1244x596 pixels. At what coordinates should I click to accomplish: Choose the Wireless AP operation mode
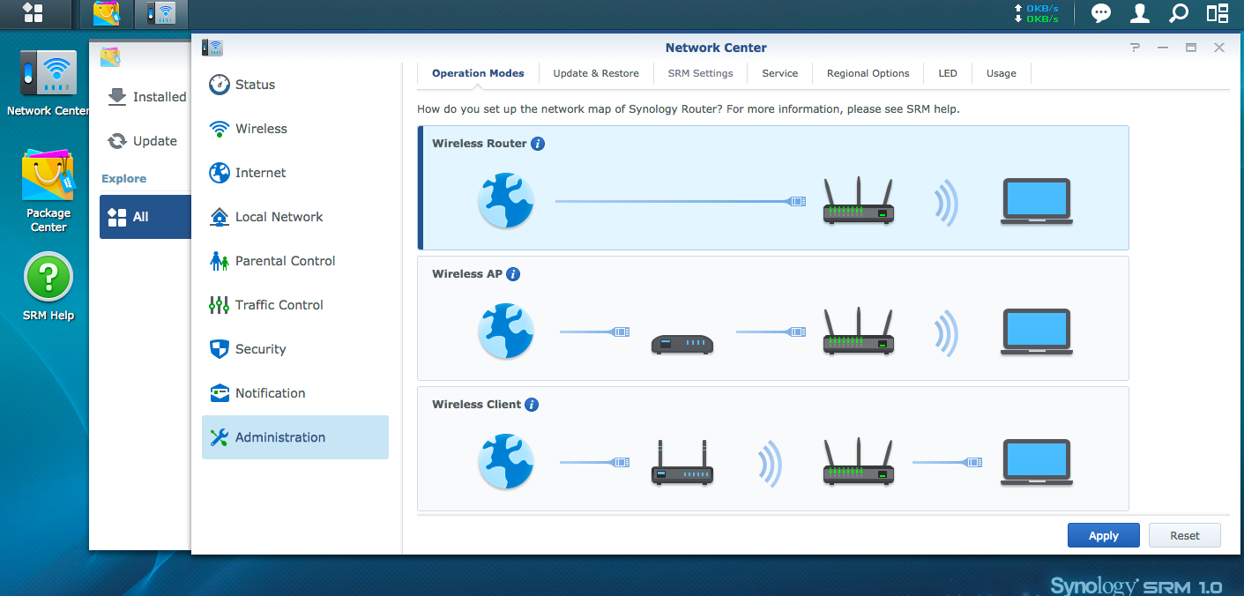[x=773, y=318]
